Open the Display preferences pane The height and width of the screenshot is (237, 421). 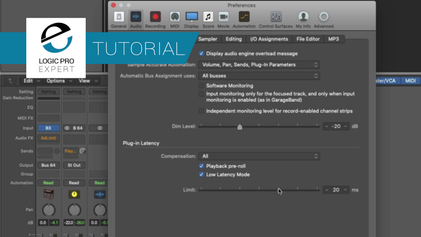(192, 20)
